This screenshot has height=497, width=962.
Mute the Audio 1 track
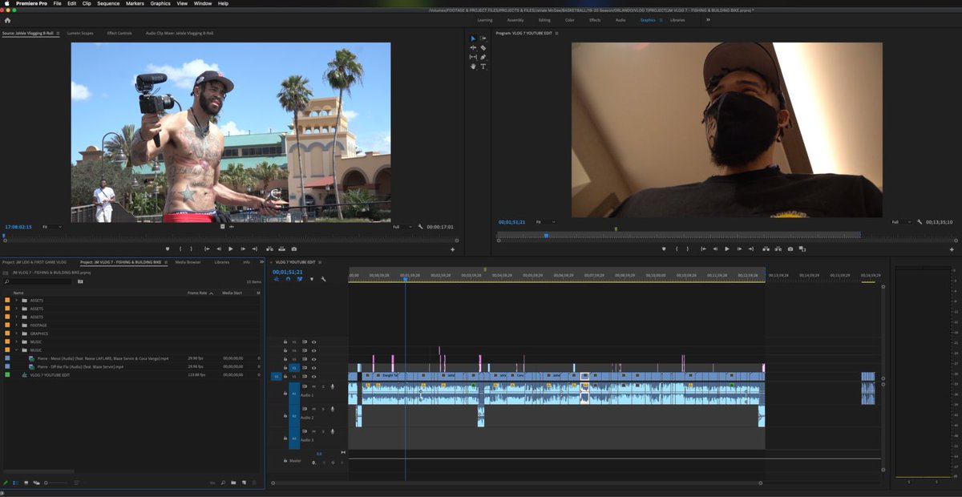[x=313, y=386]
